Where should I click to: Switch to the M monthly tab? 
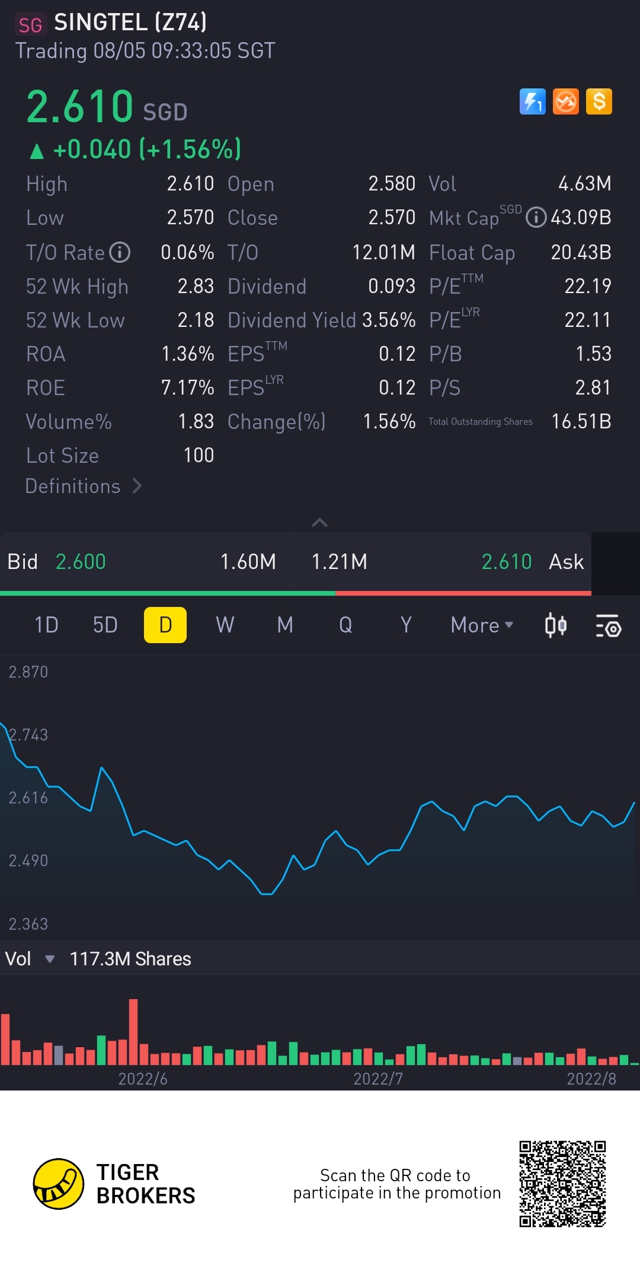click(x=285, y=625)
